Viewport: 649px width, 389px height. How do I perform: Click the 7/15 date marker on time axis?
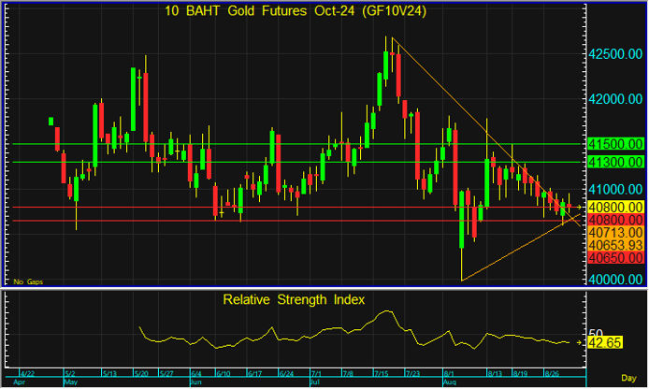[x=382, y=374]
